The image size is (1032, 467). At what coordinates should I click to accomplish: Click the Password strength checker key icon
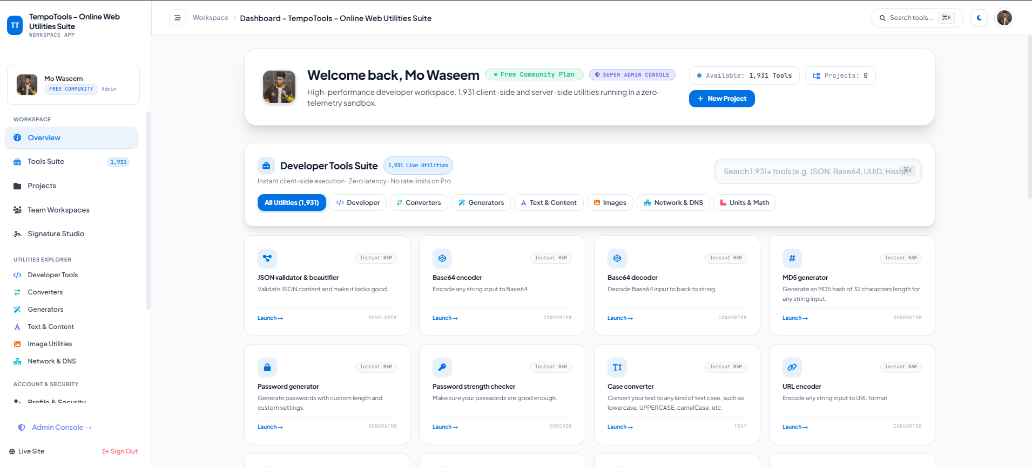point(442,367)
